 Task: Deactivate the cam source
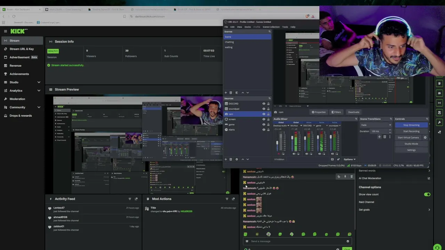(354, 112)
